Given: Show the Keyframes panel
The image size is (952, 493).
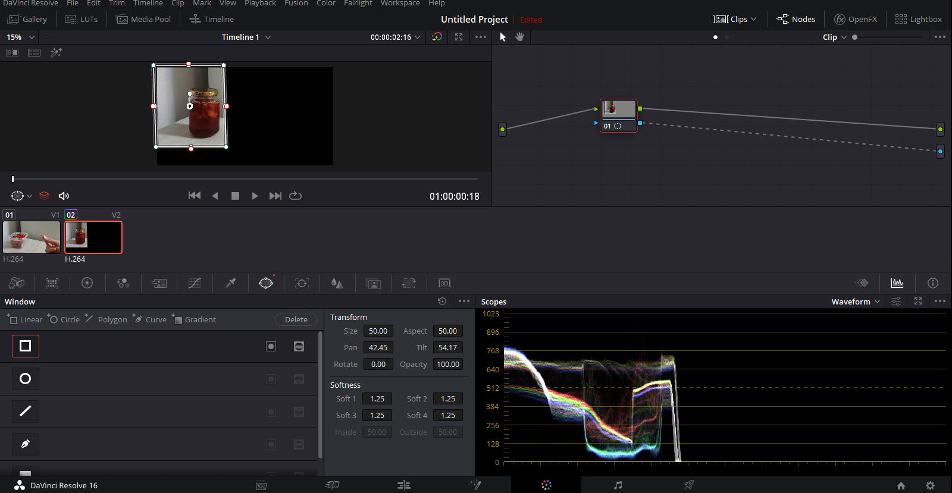Looking at the screenshot, I should [862, 283].
